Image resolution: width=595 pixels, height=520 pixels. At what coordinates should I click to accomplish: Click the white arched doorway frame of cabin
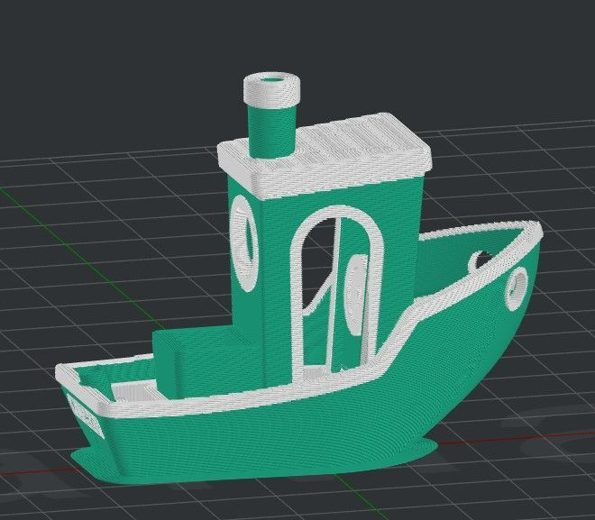click(x=336, y=293)
